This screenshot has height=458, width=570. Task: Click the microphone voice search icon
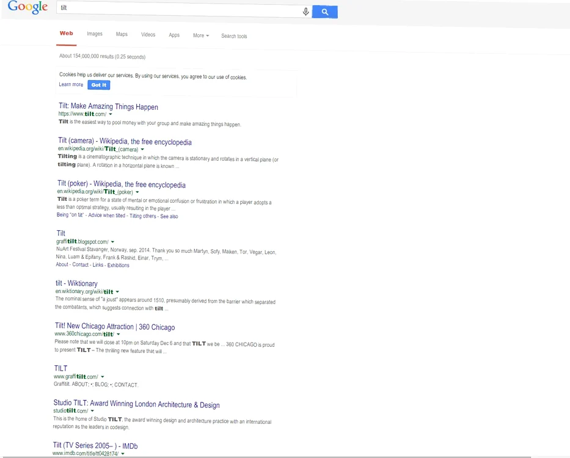pos(305,12)
